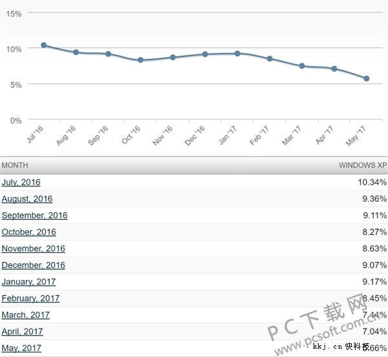Click the 0% y-axis label

16,121
